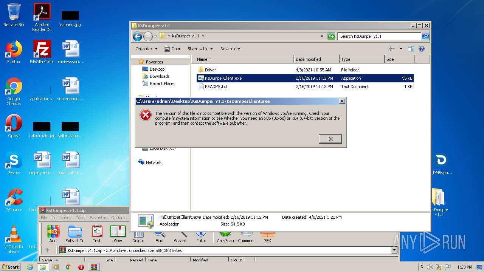Open Recycle Bin desktop icon
Viewport: 484px width, 272px height.
click(x=14, y=15)
